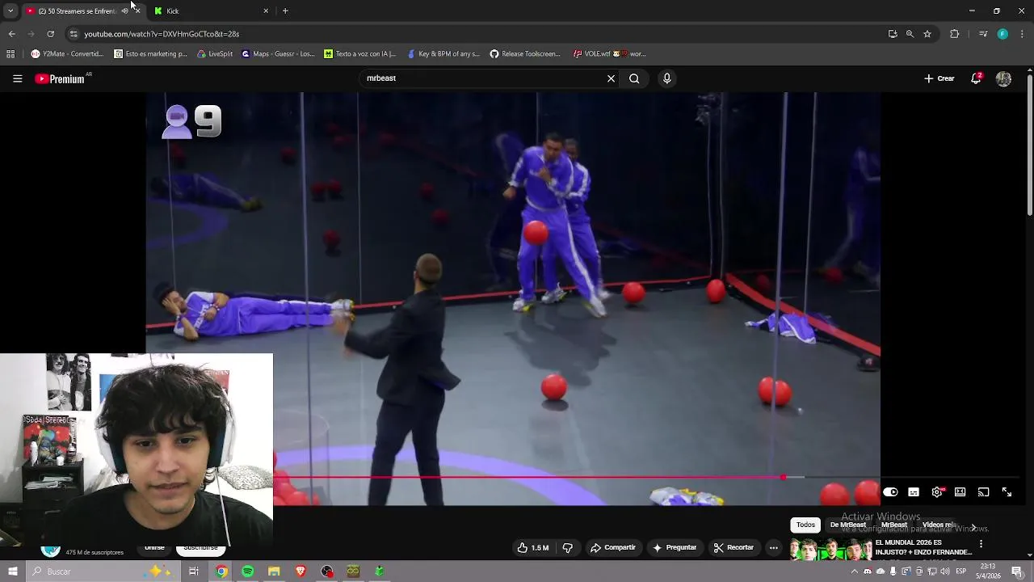Image resolution: width=1034 pixels, height=582 pixels.
Task: Open Chrome media controls icon
Action: click(x=983, y=34)
